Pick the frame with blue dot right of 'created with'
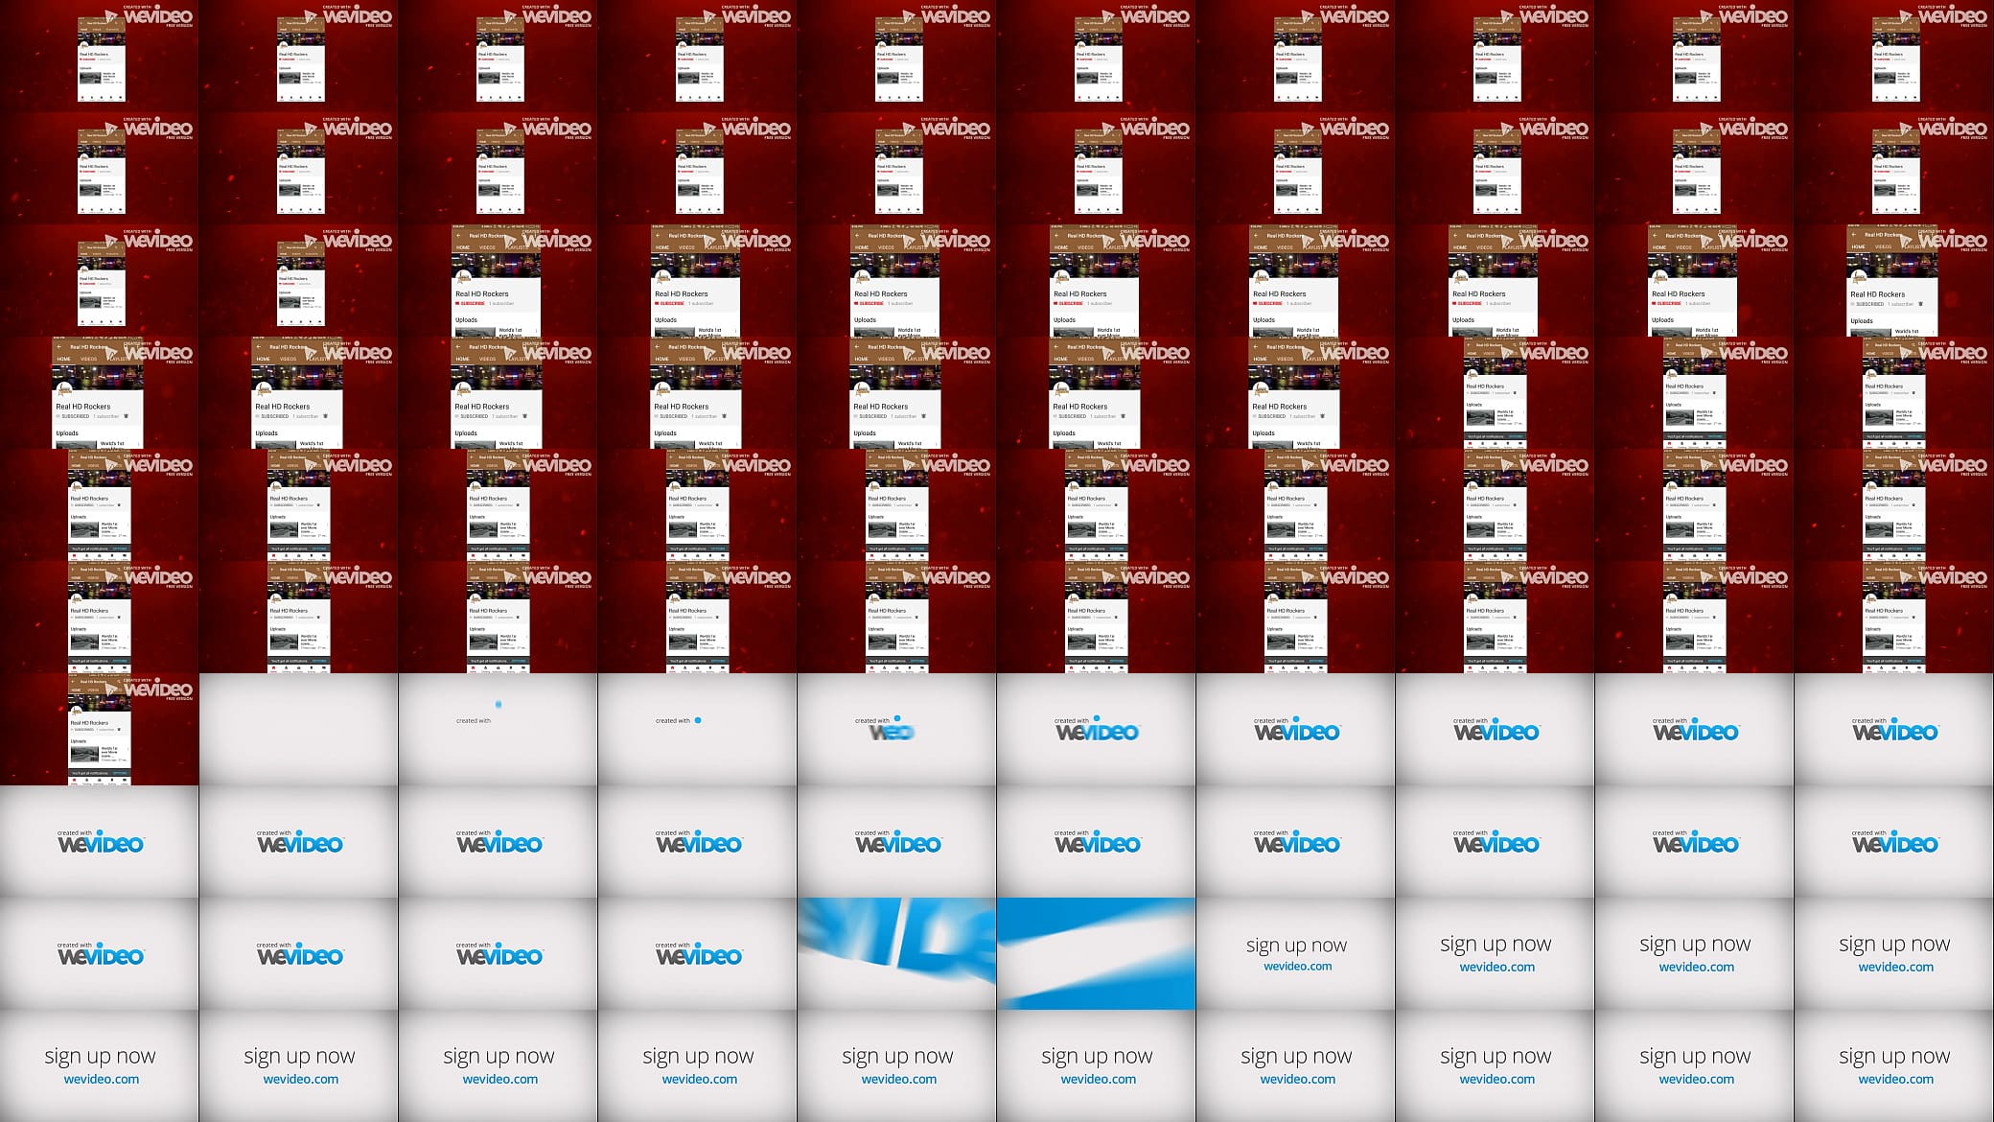The width and height of the screenshot is (1994, 1122). [x=698, y=729]
